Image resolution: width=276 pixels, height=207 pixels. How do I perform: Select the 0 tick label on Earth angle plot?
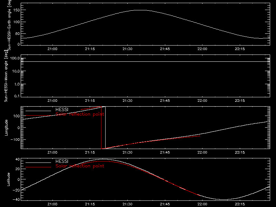pyautogui.click(x=19, y=44)
